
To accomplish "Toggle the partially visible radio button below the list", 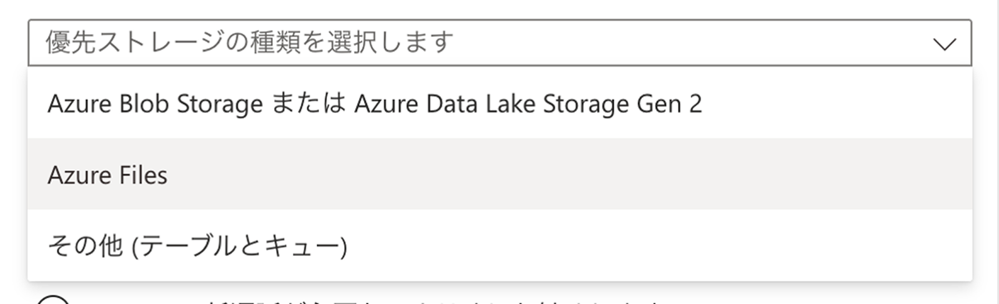I will [53, 300].
